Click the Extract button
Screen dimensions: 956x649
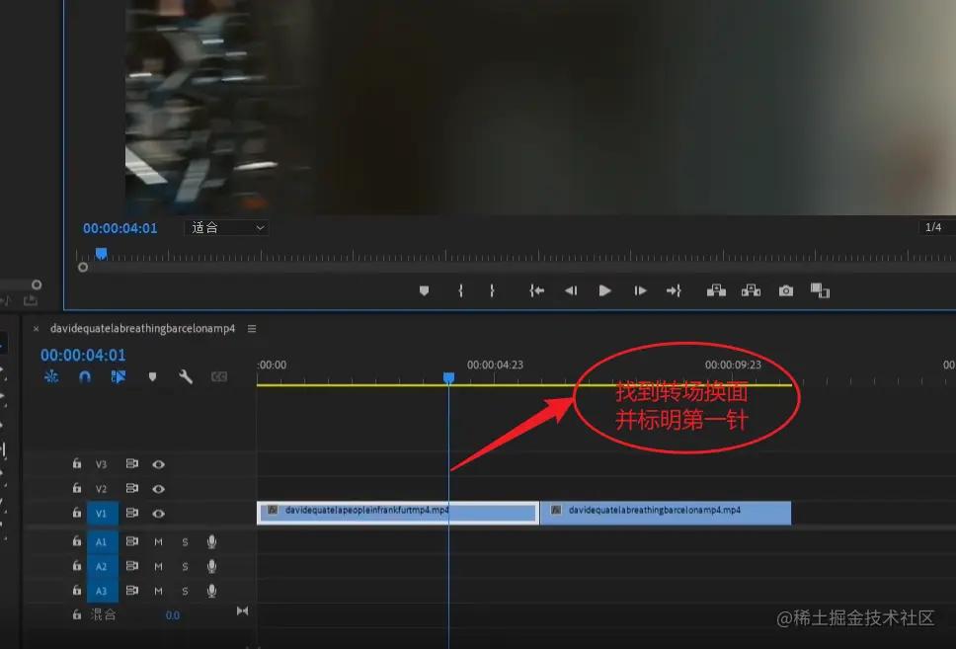point(752,291)
